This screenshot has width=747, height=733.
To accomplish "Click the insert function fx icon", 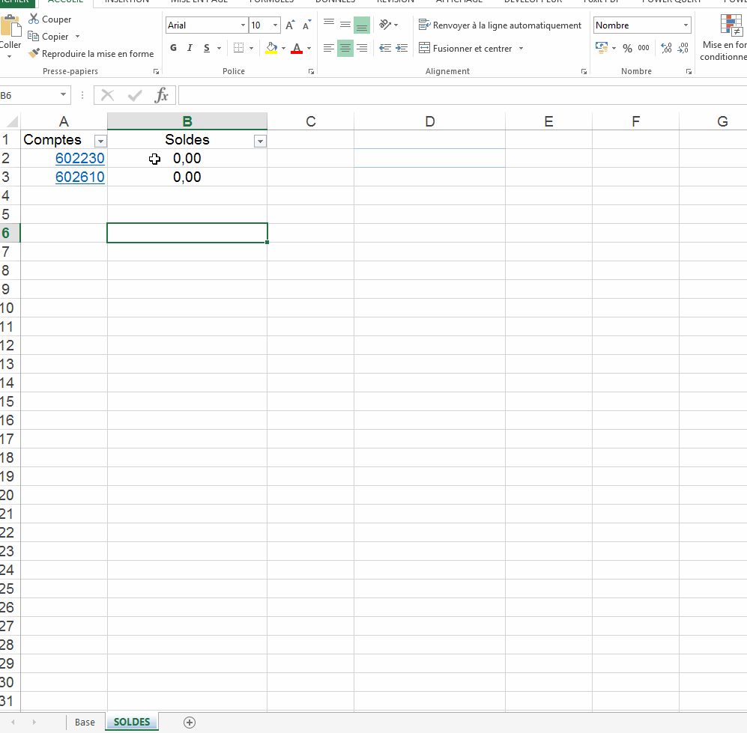I will tap(161, 95).
